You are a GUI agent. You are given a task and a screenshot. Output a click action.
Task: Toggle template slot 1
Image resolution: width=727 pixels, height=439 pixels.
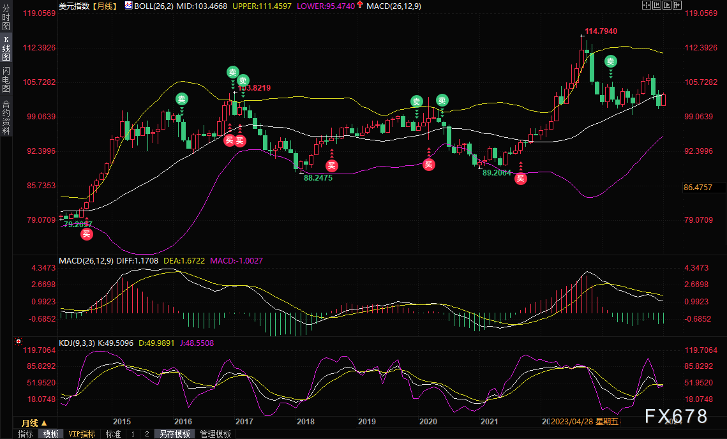pos(133,434)
